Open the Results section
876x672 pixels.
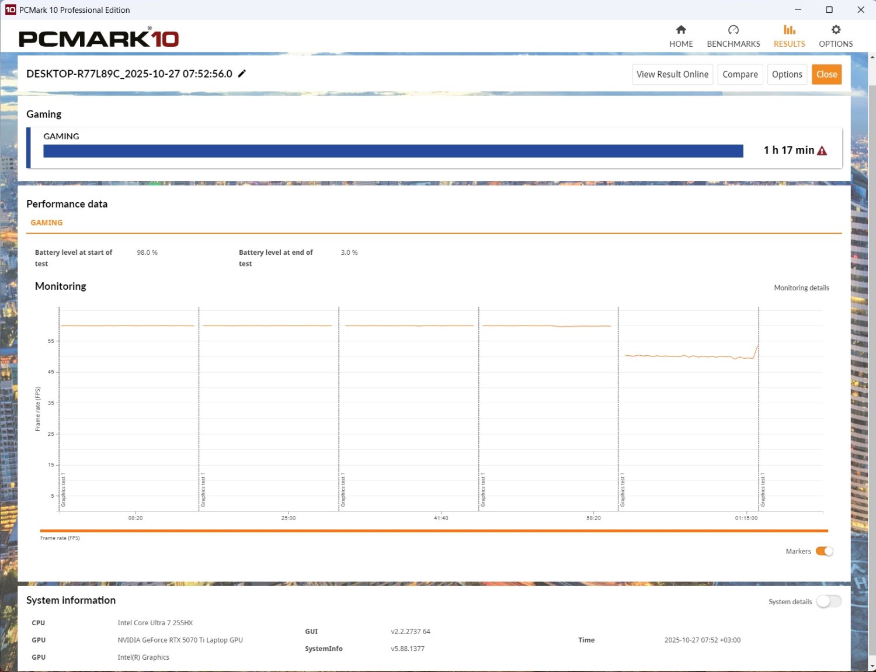point(789,36)
